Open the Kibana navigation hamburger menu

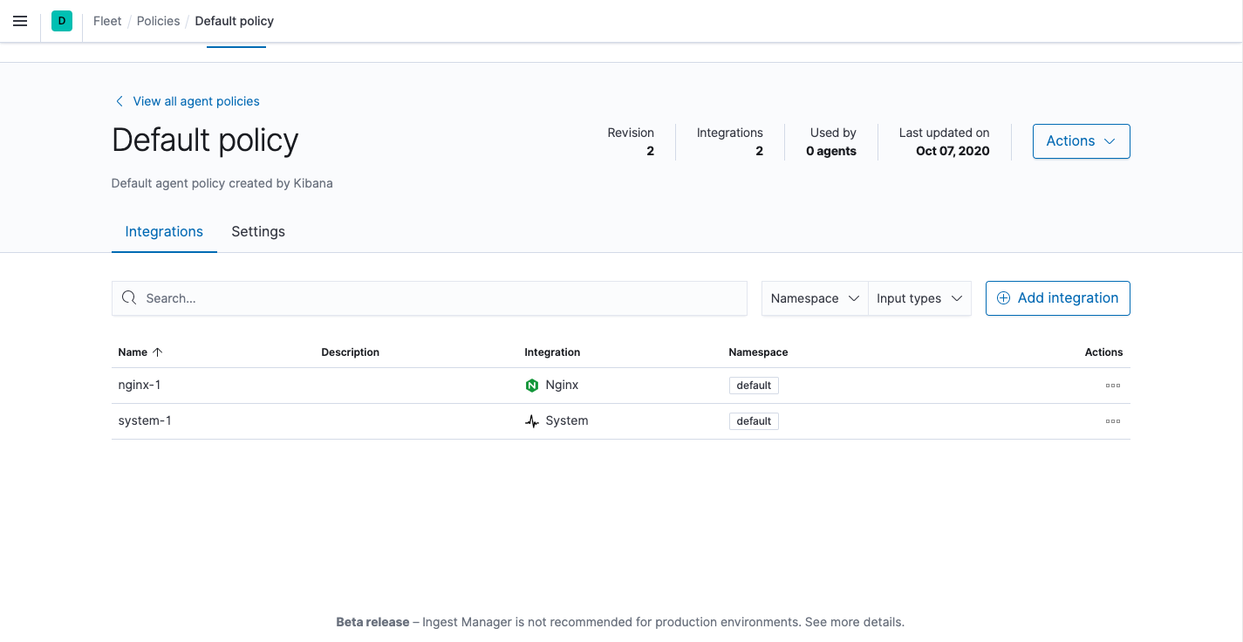coord(20,21)
